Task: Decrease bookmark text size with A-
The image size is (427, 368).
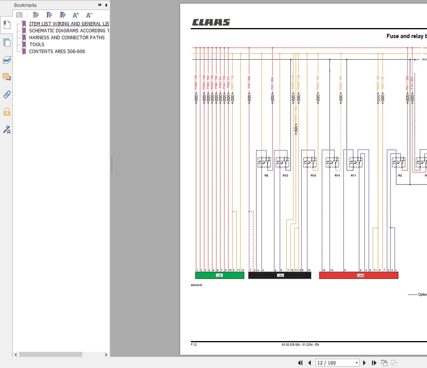Action: click(89, 15)
